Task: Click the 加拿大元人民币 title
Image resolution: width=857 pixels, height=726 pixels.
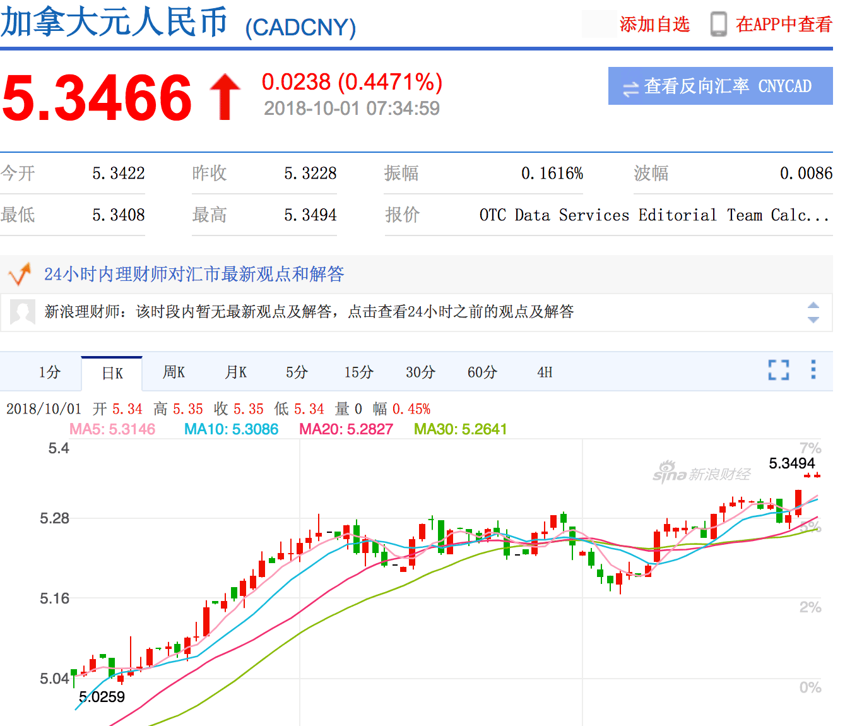Action: [114, 21]
